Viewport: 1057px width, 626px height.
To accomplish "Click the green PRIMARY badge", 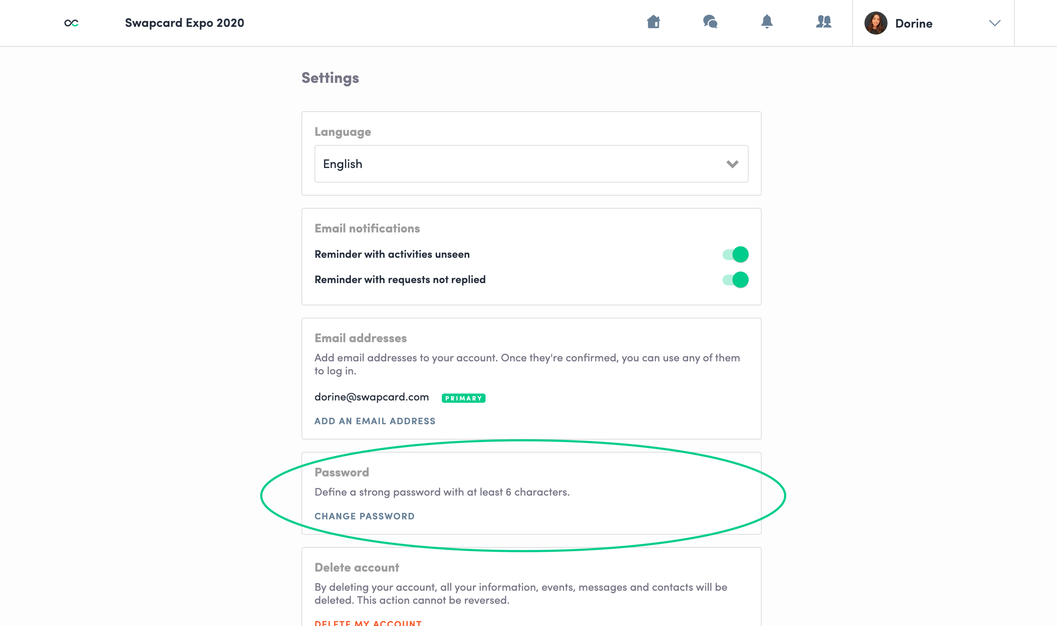I will (x=463, y=398).
